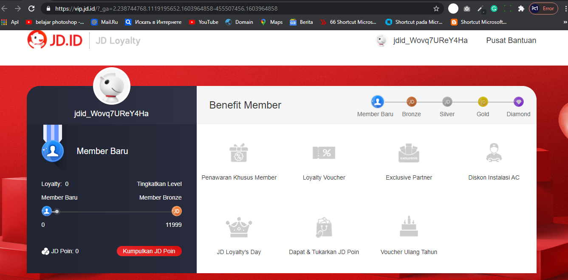Bookmark this page with the star icon
Viewport: 568px width, 280px height.
(436, 9)
